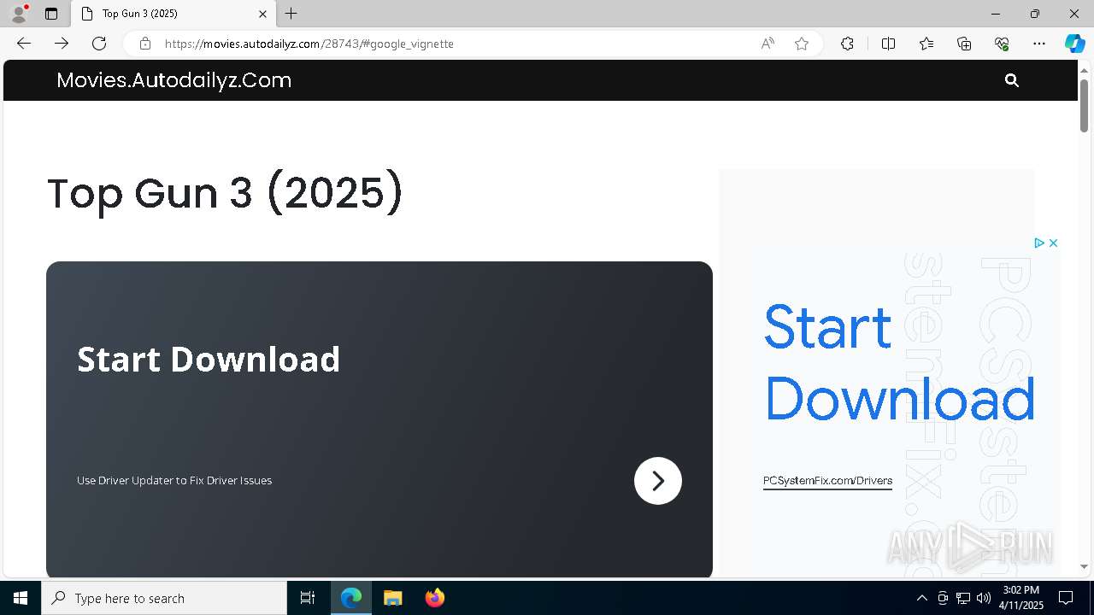Launch Firefox from the taskbar
This screenshot has height=615, width=1094.
[434, 598]
